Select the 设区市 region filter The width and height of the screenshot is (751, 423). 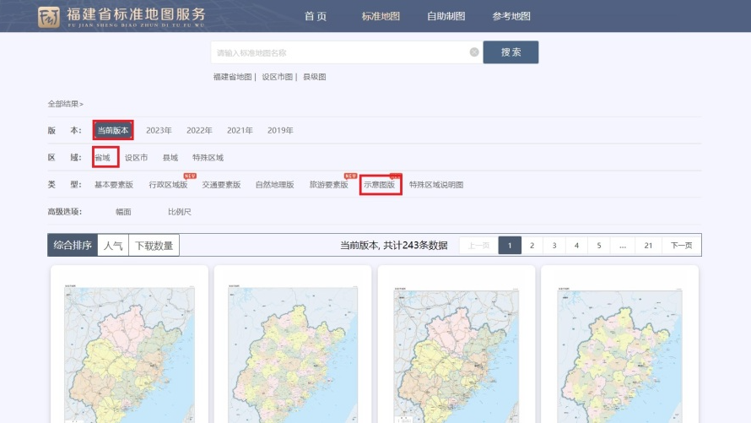137,158
